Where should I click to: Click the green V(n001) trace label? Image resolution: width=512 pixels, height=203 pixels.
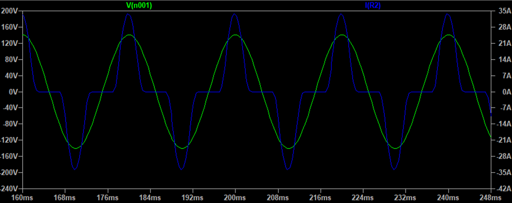coord(139,6)
